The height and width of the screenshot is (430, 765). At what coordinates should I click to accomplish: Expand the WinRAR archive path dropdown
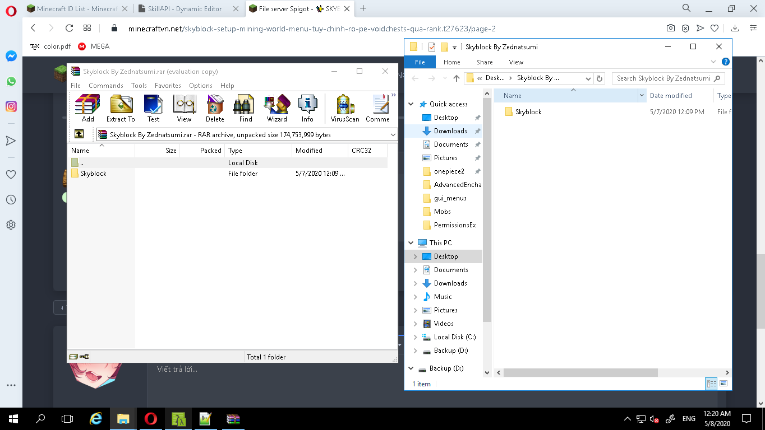[x=393, y=135]
